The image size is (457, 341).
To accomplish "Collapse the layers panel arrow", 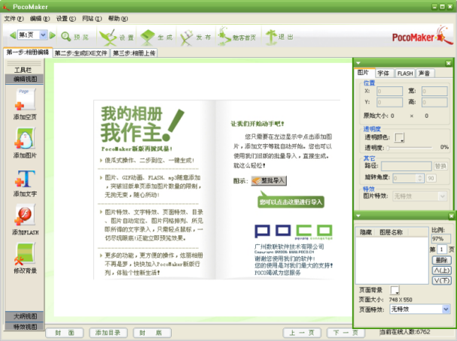I will [x=358, y=216].
